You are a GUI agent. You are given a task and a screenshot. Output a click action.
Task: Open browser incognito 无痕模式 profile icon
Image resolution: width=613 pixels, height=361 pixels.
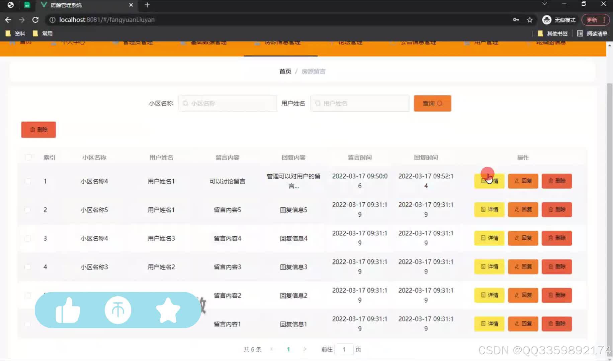[547, 20]
